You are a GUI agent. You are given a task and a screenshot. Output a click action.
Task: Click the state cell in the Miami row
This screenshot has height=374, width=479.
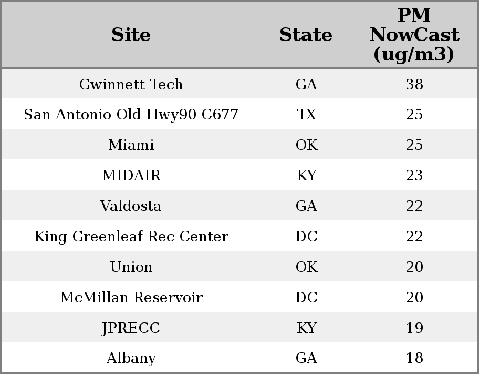pos(306,145)
